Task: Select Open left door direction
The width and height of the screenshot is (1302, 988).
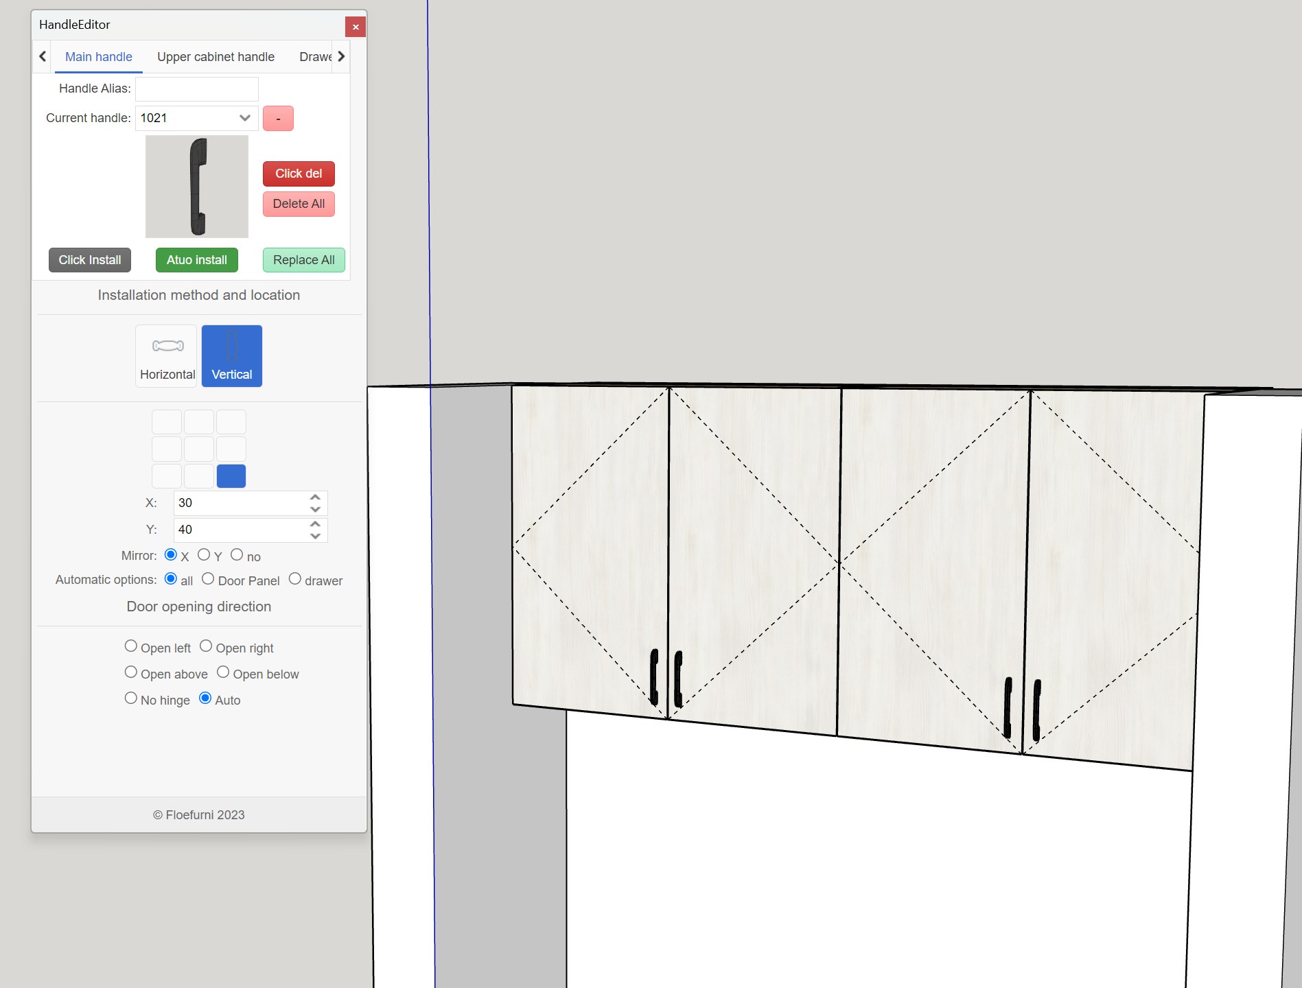Action: [131, 646]
